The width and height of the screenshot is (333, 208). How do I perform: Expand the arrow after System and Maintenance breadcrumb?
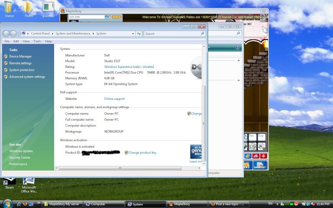(x=93, y=34)
